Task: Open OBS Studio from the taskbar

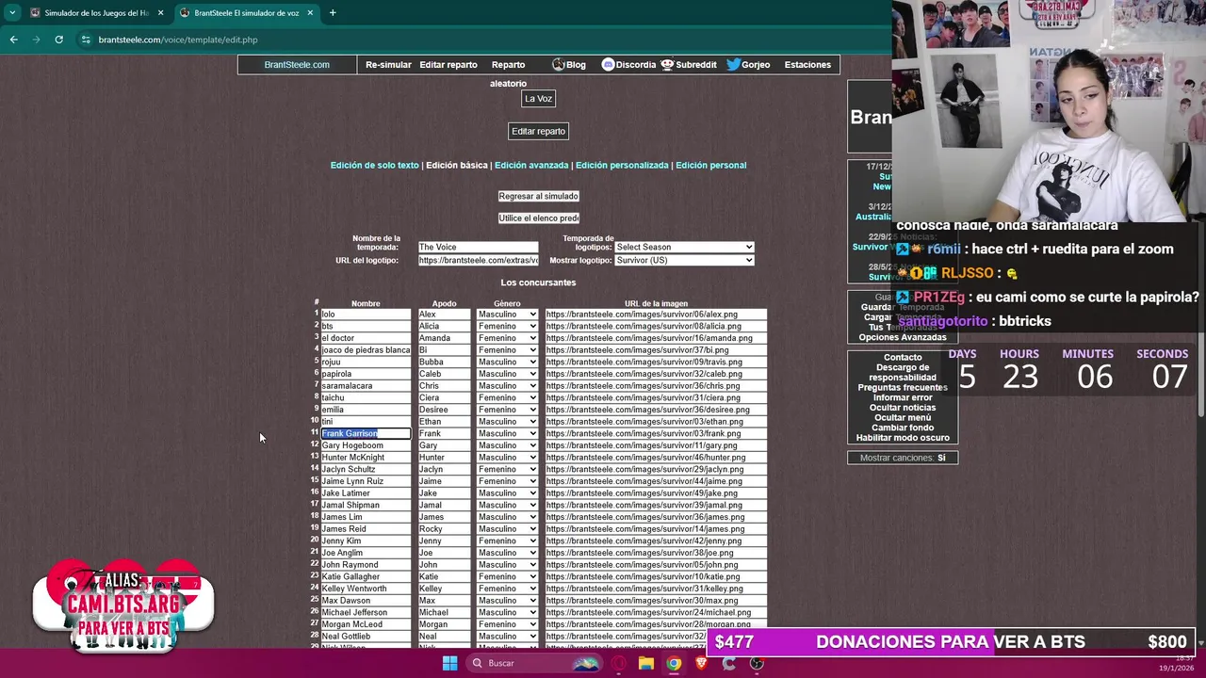Action: [757, 663]
